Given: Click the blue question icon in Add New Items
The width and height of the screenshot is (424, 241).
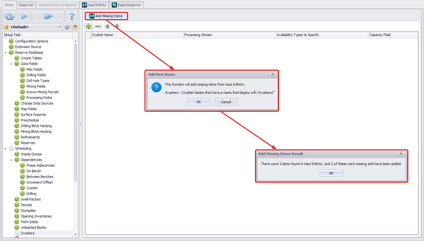Looking at the screenshot, I should tap(156, 87).
